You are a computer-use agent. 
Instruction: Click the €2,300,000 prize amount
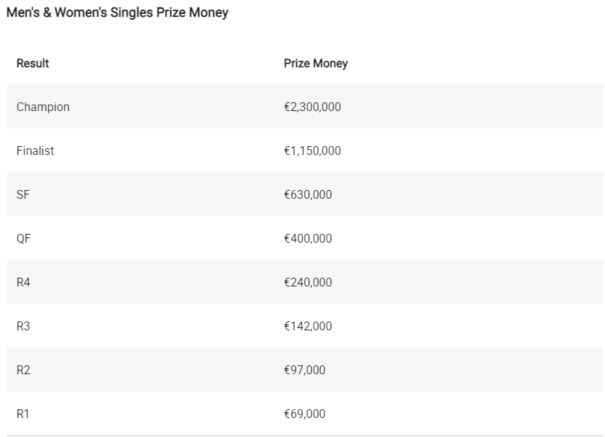[312, 107]
